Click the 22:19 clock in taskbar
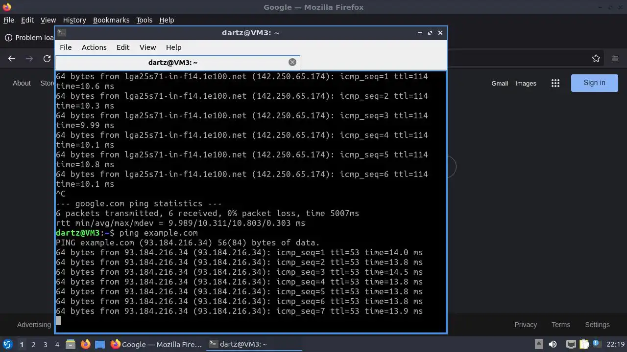The width and height of the screenshot is (627, 352). click(616, 344)
